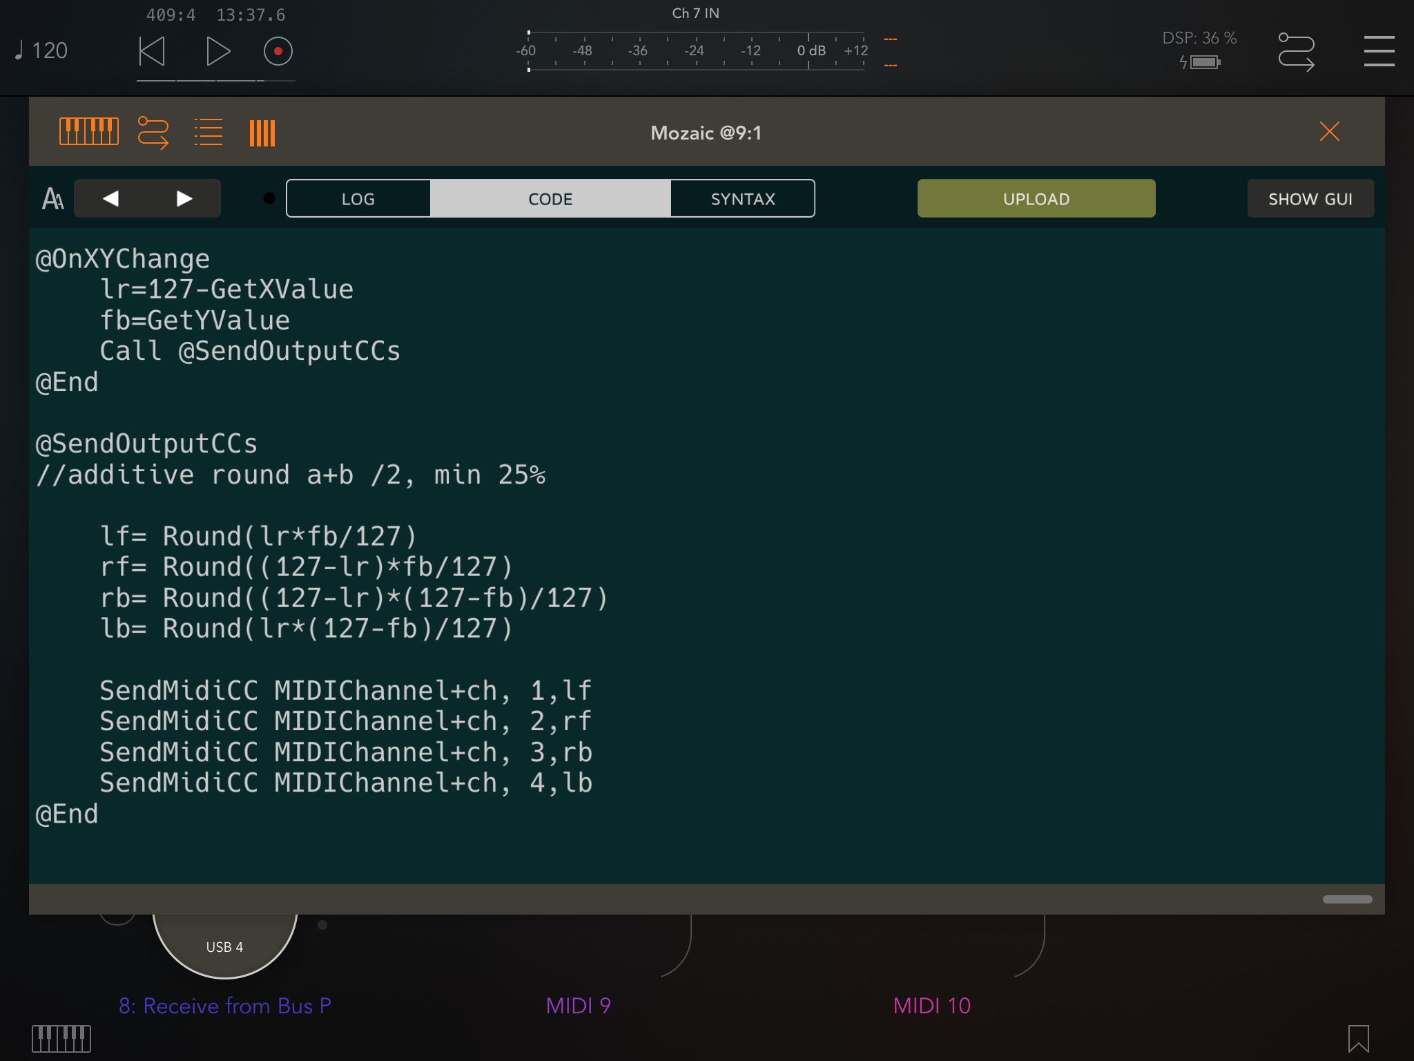The height and width of the screenshot is (1061, 1414).
Task: Open the hamburger main menu
Action: [1379, 52]
